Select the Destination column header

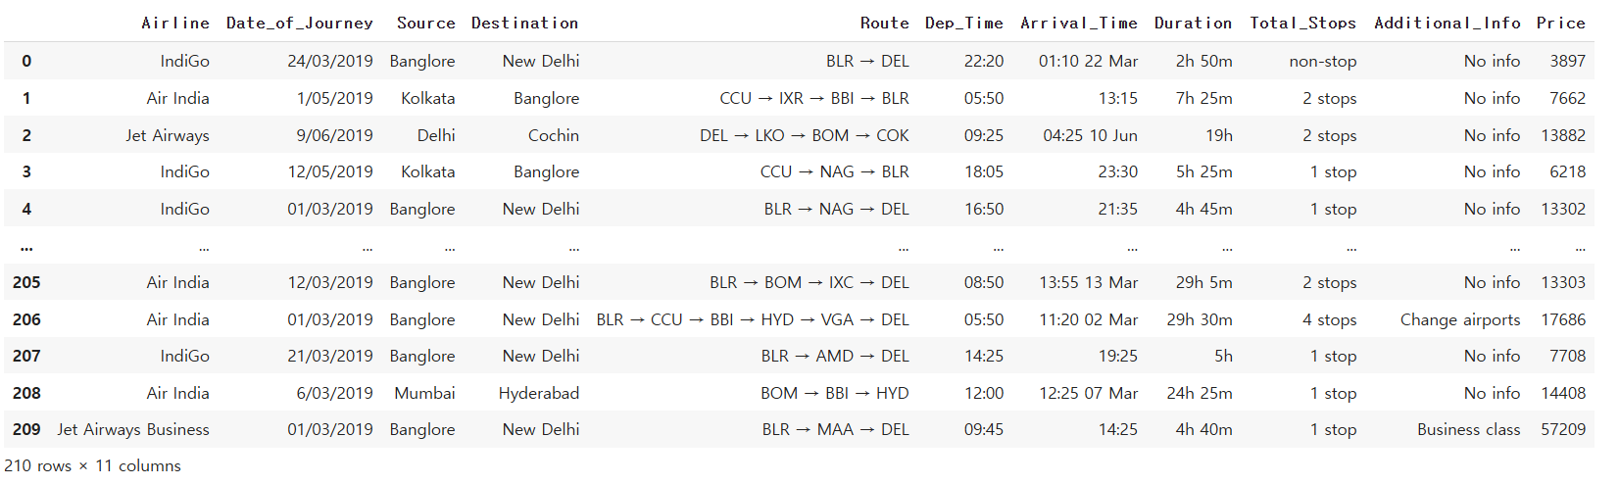point(525,23)
